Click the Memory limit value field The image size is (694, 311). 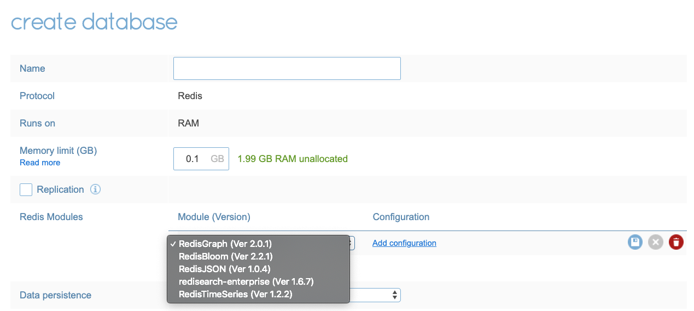192,159
